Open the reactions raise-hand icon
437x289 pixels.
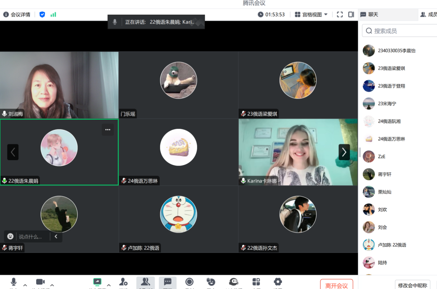pyautogui.click(x=211, y=282)
